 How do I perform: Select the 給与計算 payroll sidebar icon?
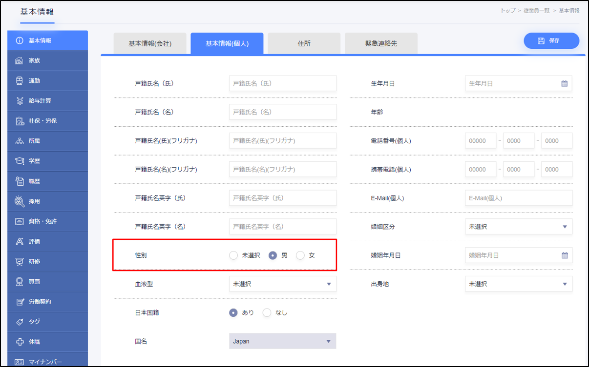tap(20, 101)
